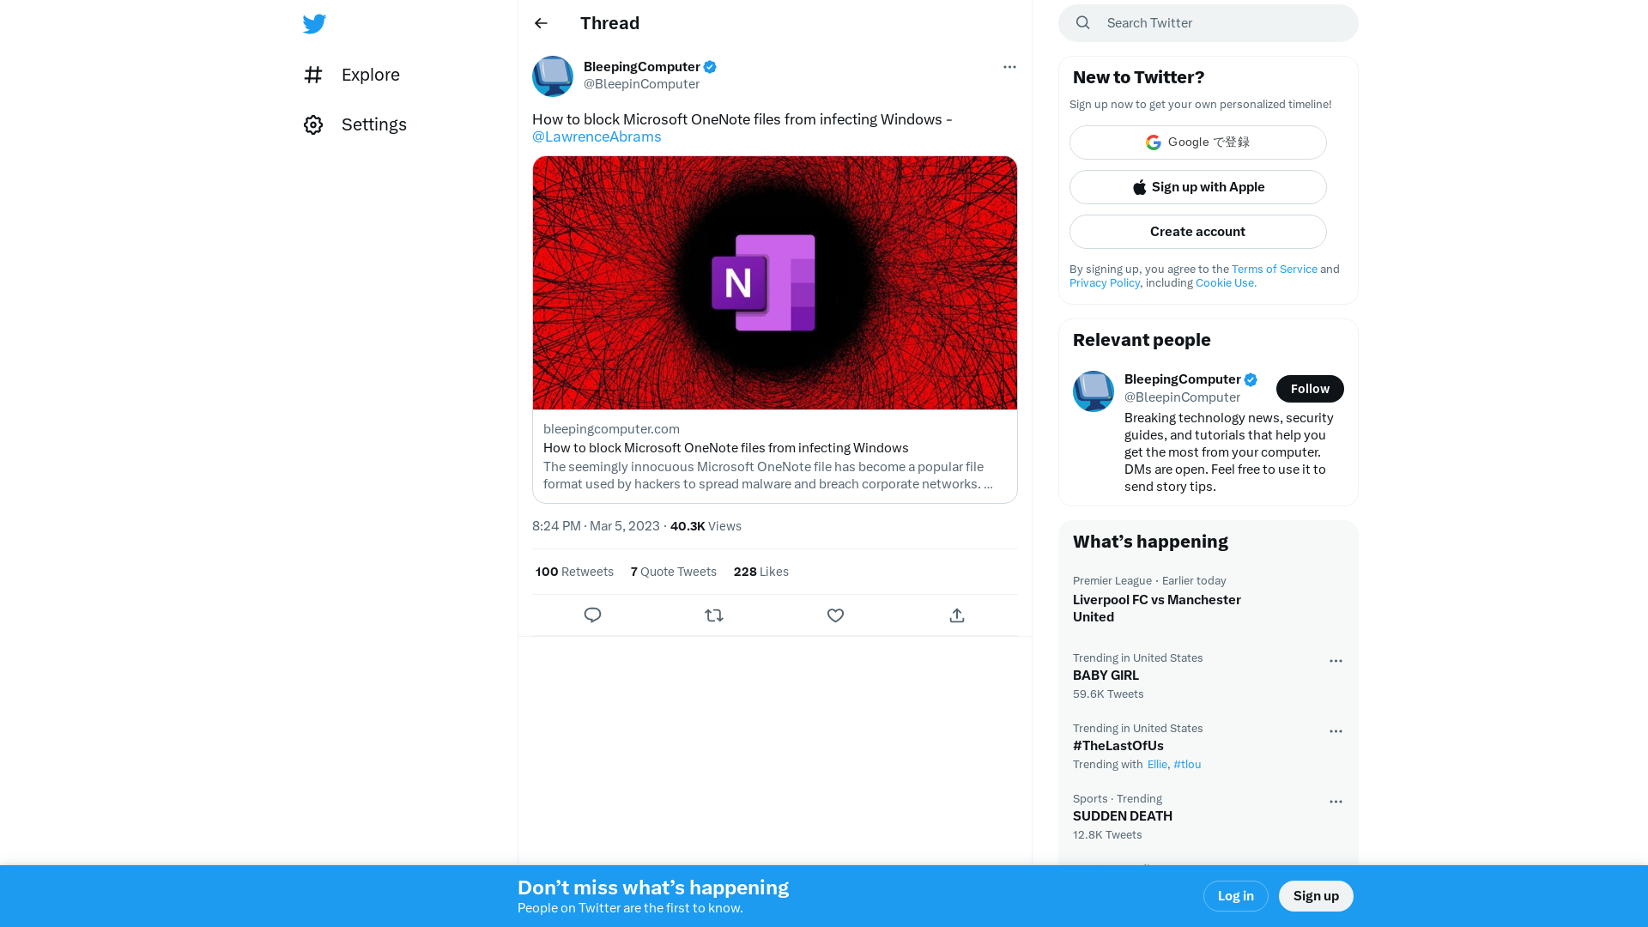Open BleepingComputer name in Relevant people

pyautogui.click(x=1183, y=379)
